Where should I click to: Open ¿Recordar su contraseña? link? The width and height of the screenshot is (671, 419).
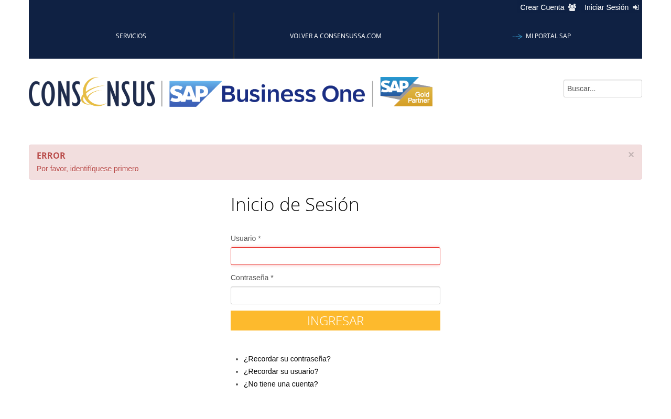pyautogui.click(x=287, y=359)
